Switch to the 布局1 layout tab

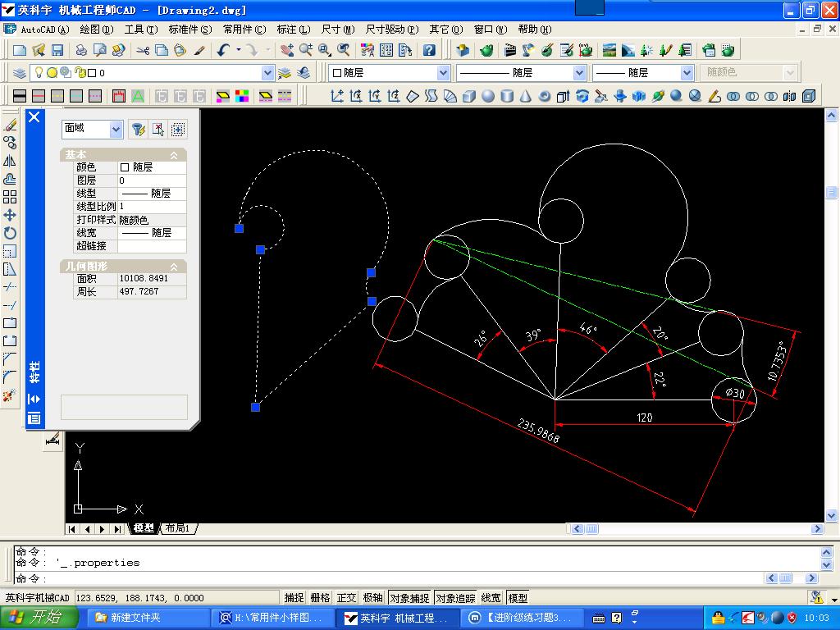(x=178, y=528)
